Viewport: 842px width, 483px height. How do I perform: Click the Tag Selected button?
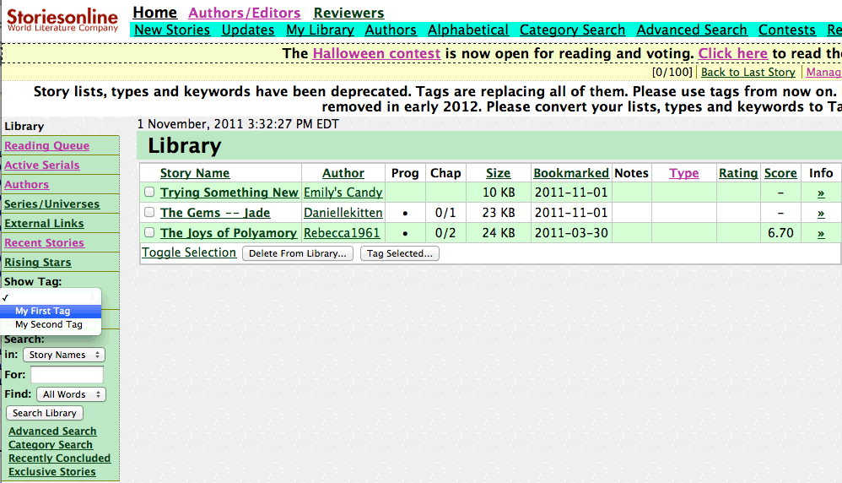[400, 253]
